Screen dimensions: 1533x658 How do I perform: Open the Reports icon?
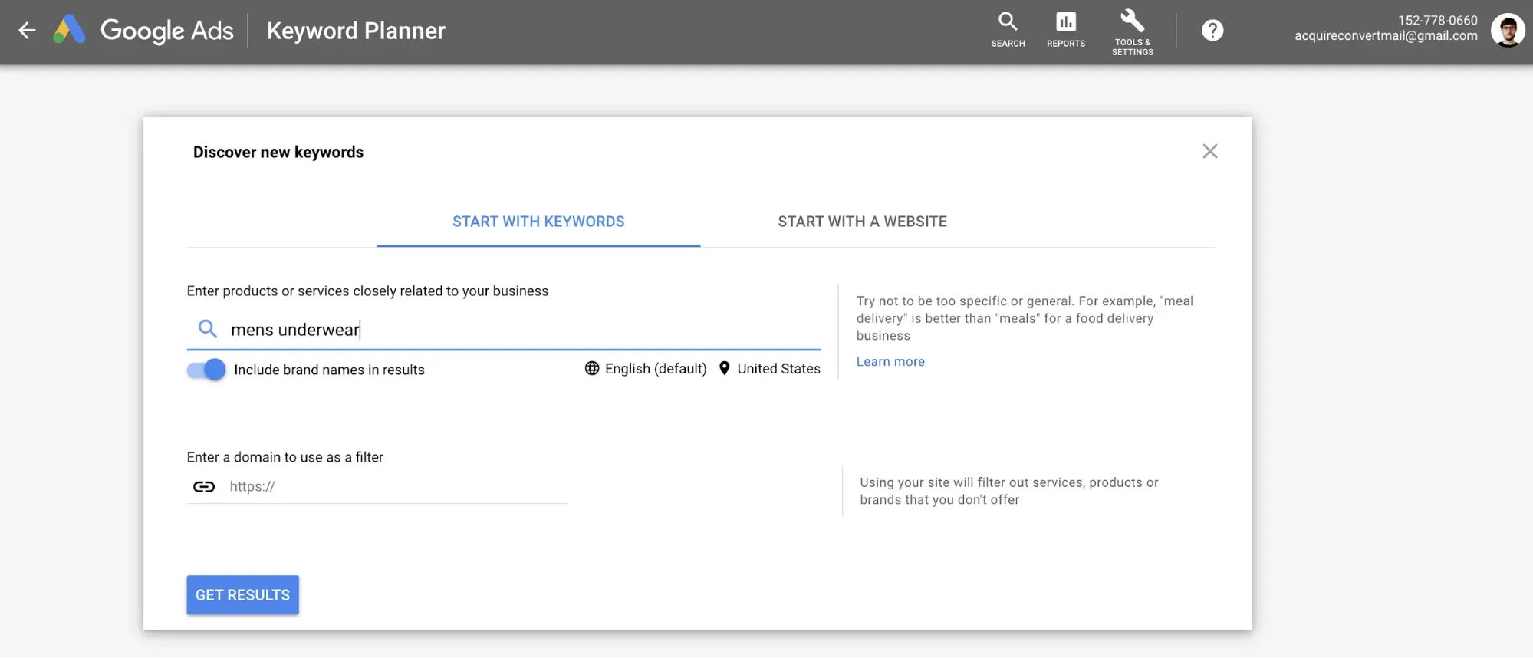1065,30
